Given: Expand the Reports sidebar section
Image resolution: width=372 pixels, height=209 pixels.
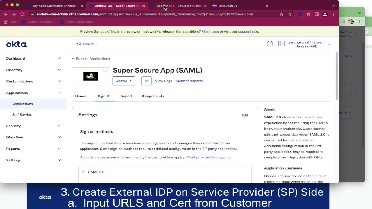Looking at the screenshot, I should pos(33,149).
